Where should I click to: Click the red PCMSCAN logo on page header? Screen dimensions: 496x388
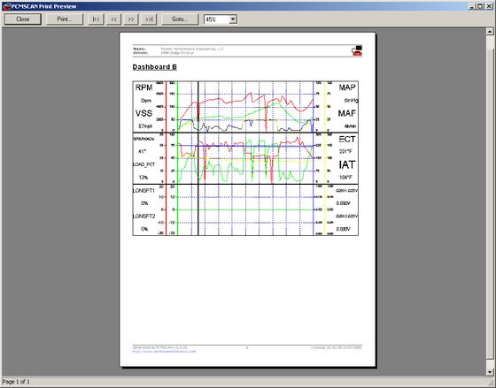tap(357, 51)
